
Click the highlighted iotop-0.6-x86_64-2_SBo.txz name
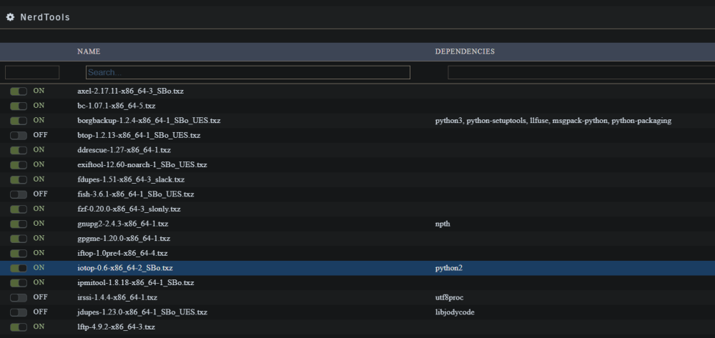click(125, 268)
